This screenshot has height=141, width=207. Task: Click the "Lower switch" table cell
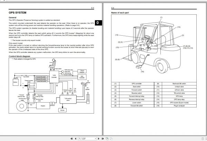click(x=137, y=103)
